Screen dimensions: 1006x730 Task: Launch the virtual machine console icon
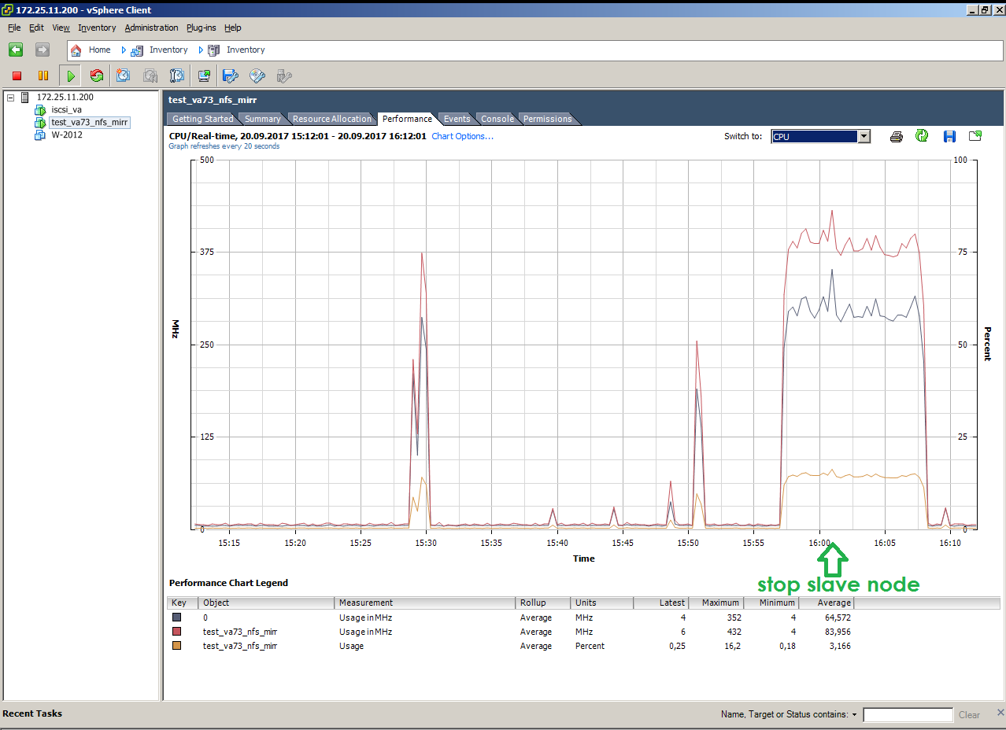point(204,76)
